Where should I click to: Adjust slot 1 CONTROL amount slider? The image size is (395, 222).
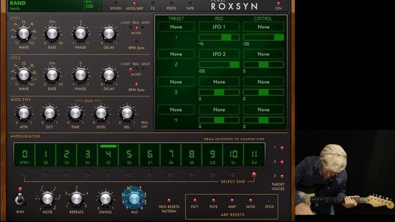(x=264, y=38)
